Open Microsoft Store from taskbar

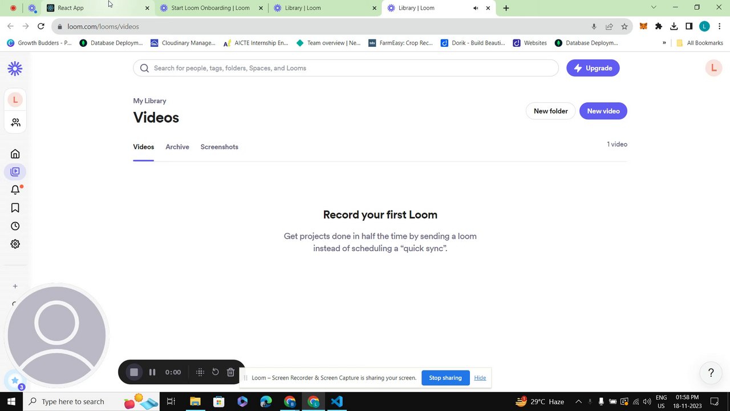point(218,401)
